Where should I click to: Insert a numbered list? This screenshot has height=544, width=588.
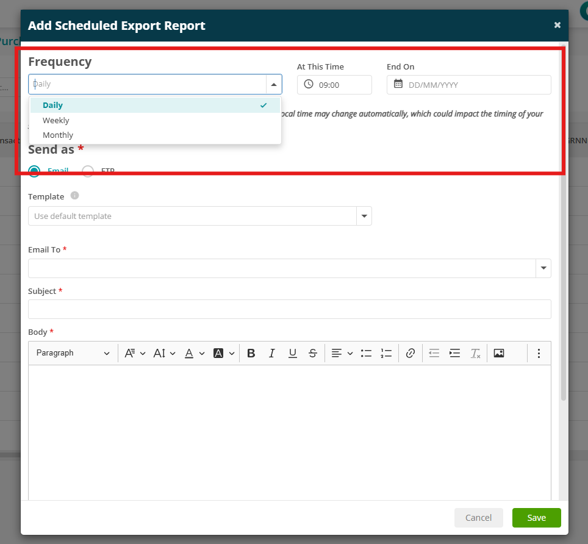(x=386, y=353)
